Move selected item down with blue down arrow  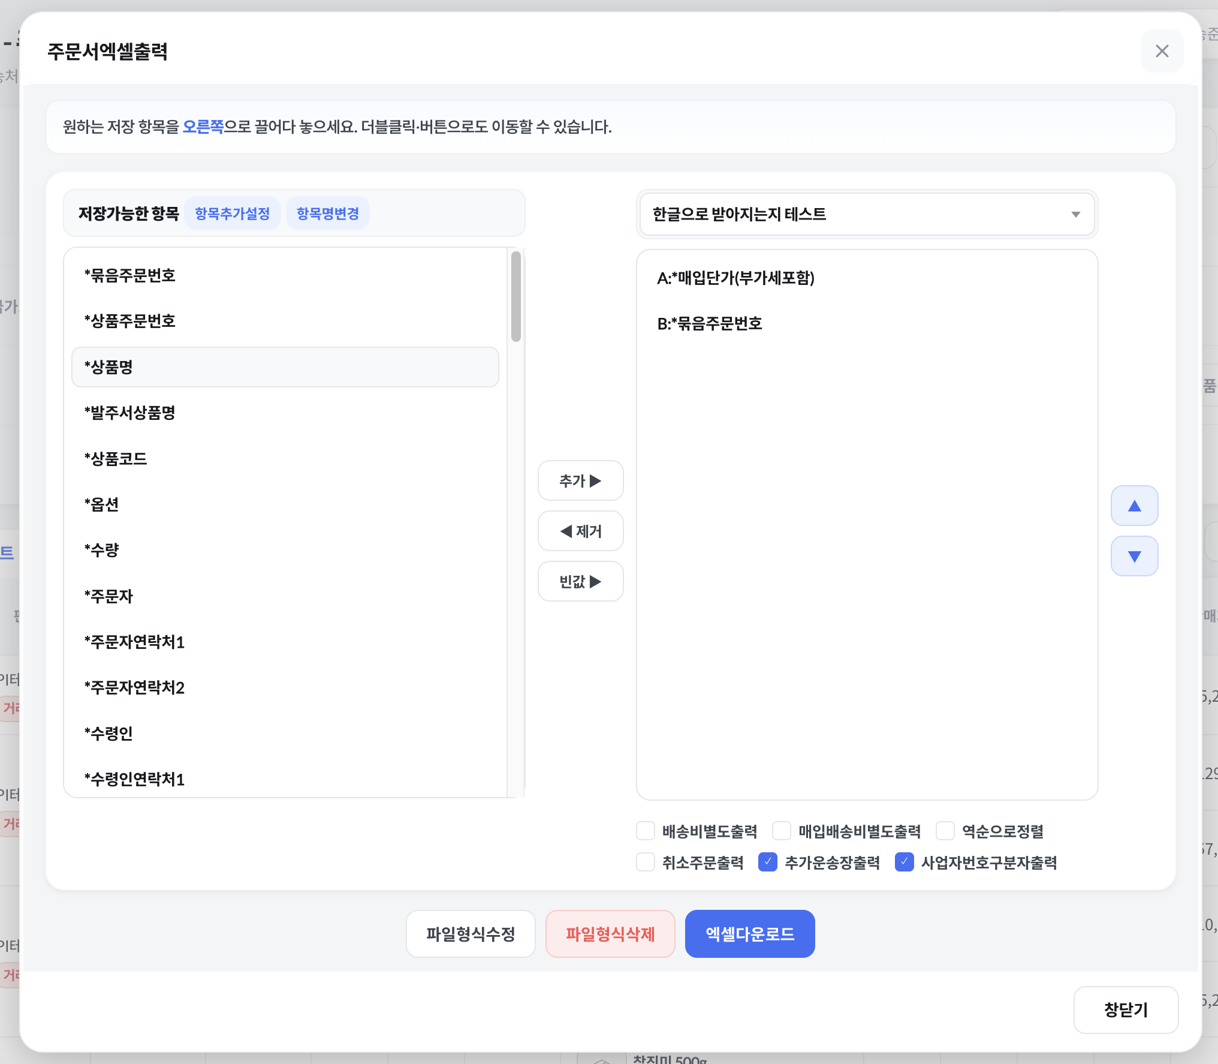click(x=1134, y=556)
